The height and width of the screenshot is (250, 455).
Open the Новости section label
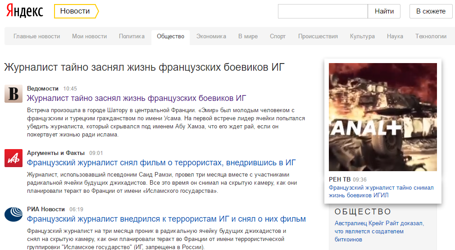pos(75,11)
